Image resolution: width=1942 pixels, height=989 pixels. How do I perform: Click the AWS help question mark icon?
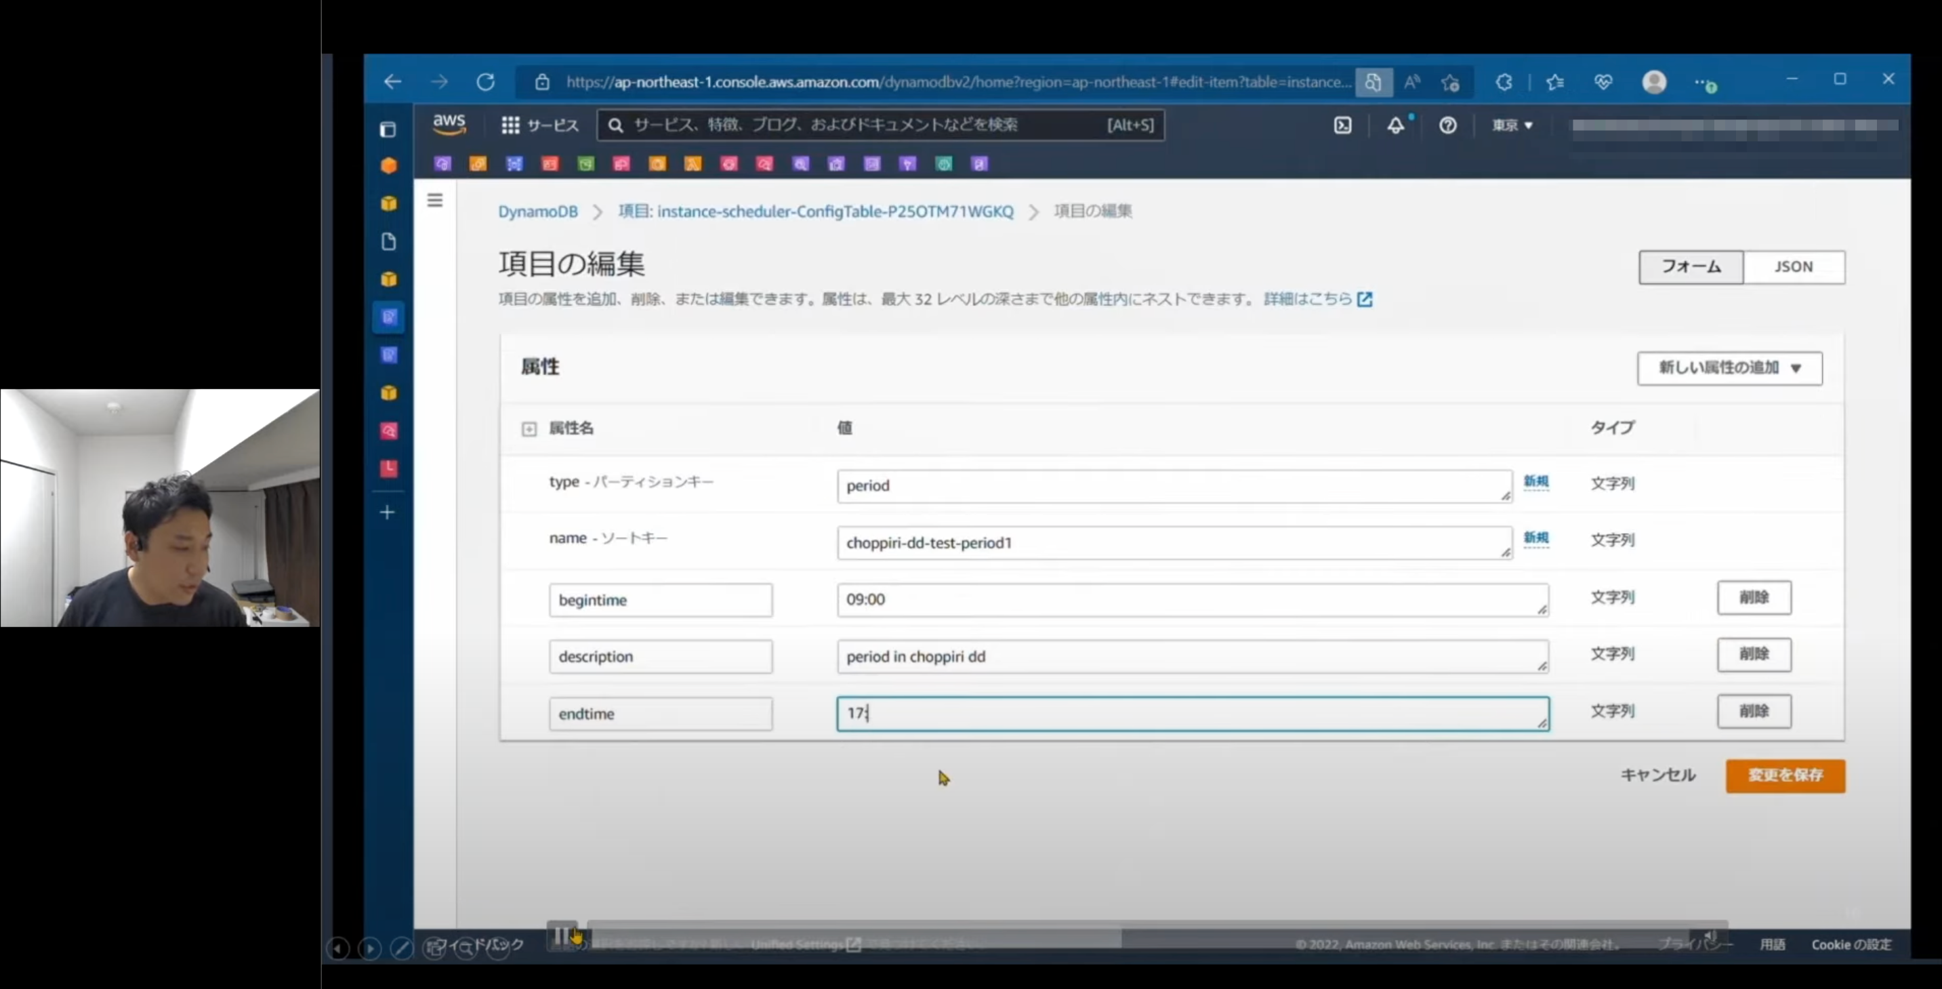tap(1447, 125)
